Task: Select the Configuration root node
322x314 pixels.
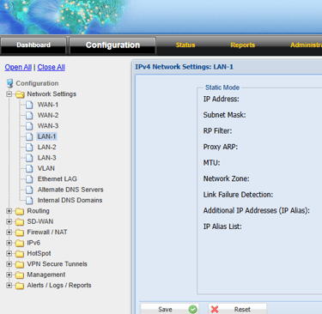Action: (37, 83)
